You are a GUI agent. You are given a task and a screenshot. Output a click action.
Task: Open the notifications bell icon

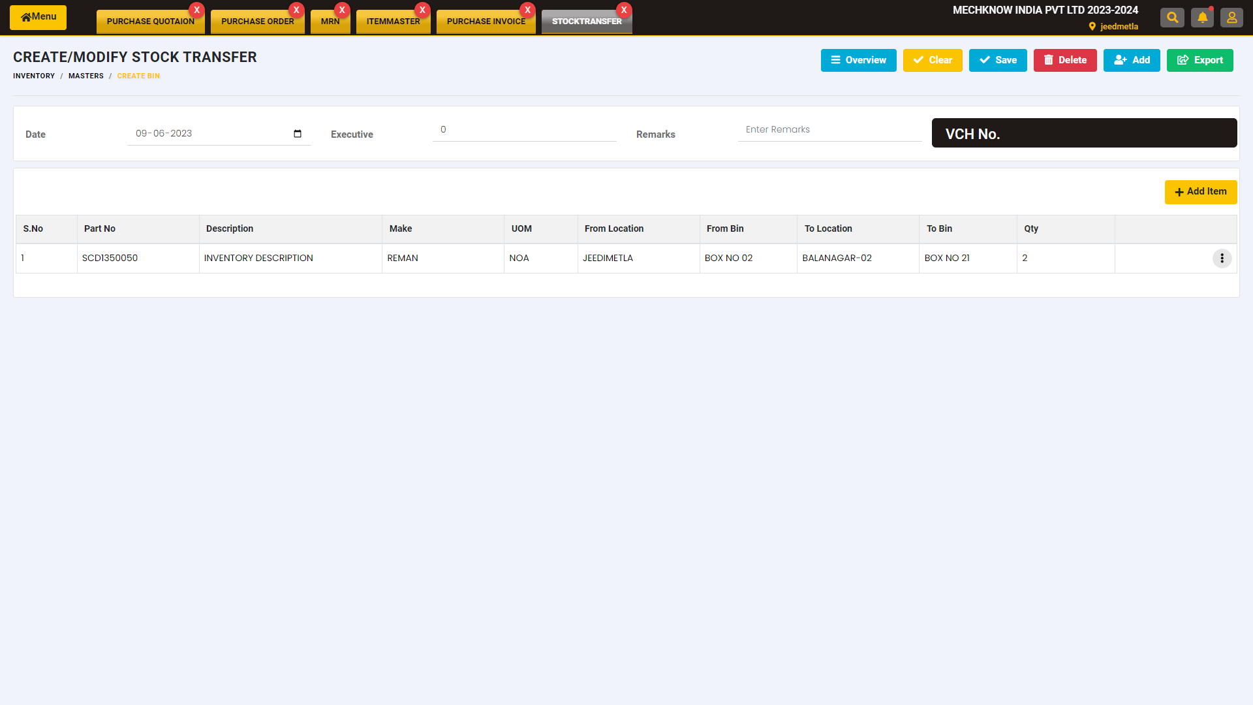click(x=1202, y=18)
